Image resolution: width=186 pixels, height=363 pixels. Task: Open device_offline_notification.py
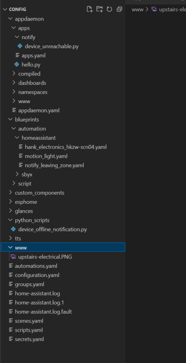point(53,229)
